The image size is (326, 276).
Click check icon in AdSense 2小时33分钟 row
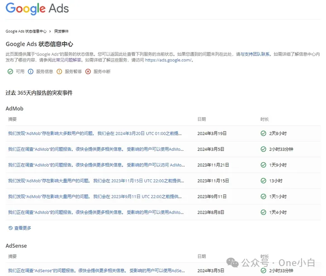click(x=263, y=271)
